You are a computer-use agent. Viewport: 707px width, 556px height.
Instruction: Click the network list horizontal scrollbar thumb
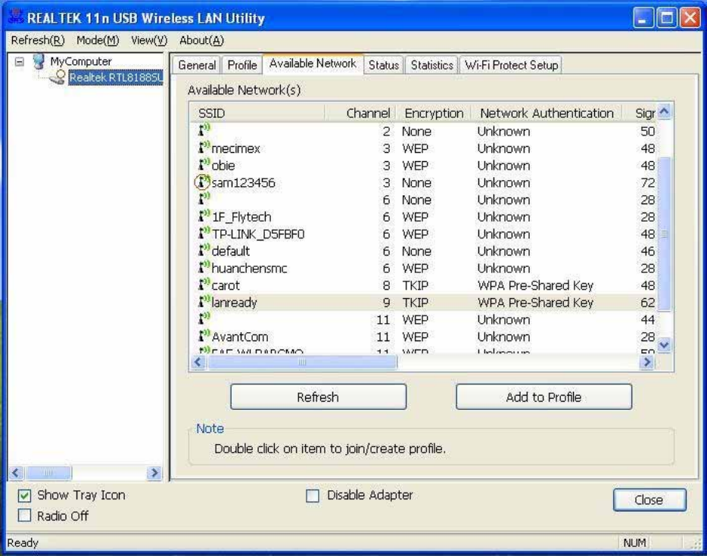[x=301, y=362]
